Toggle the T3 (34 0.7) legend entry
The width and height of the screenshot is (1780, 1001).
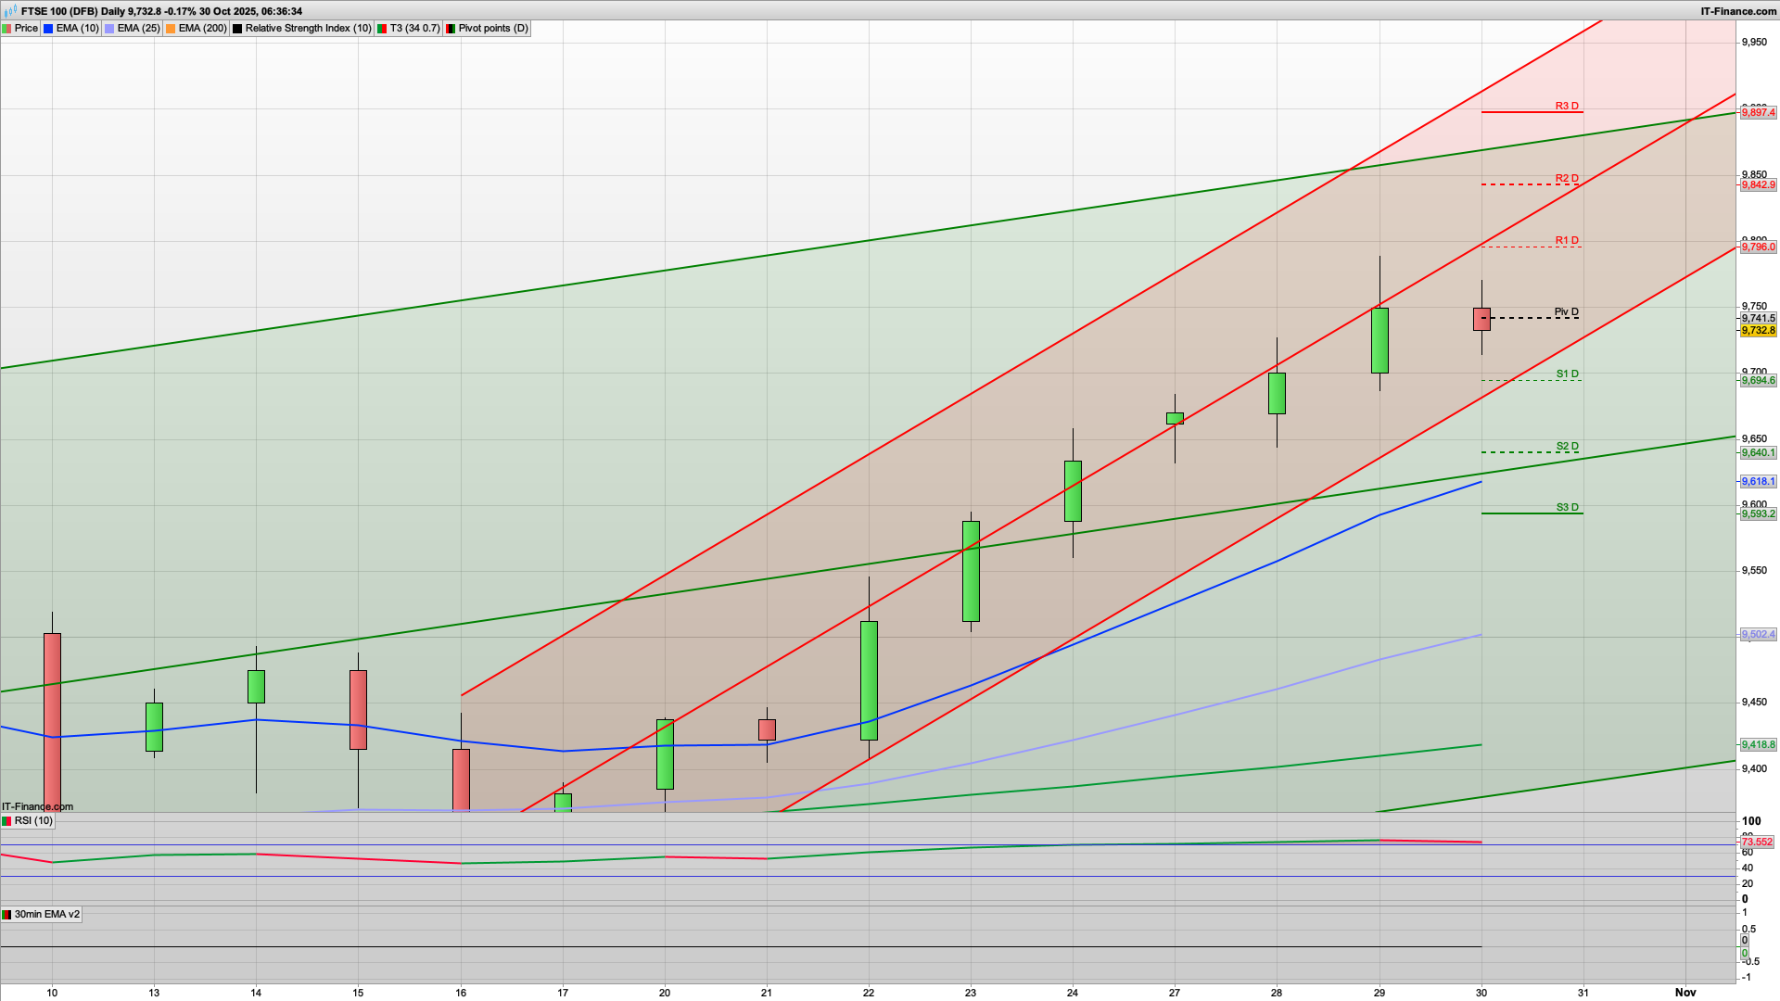410,28
